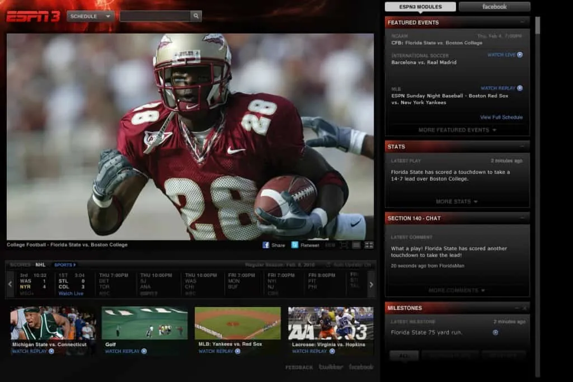The width and height of the screenshot is (573, 382).
Task: Expand More Stats
Action: click(x=457, y=201)
